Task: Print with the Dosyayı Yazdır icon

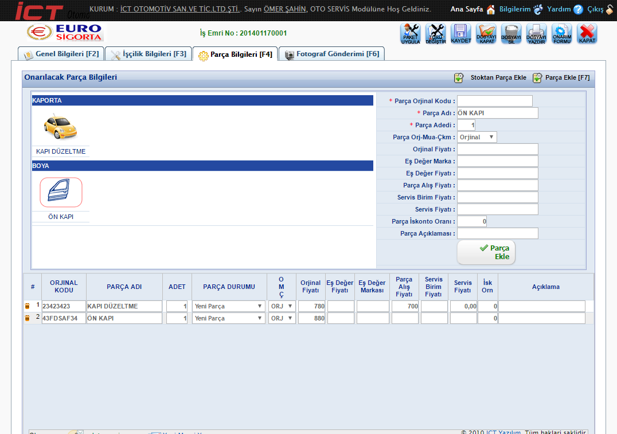Action: (x=536, y=34)
